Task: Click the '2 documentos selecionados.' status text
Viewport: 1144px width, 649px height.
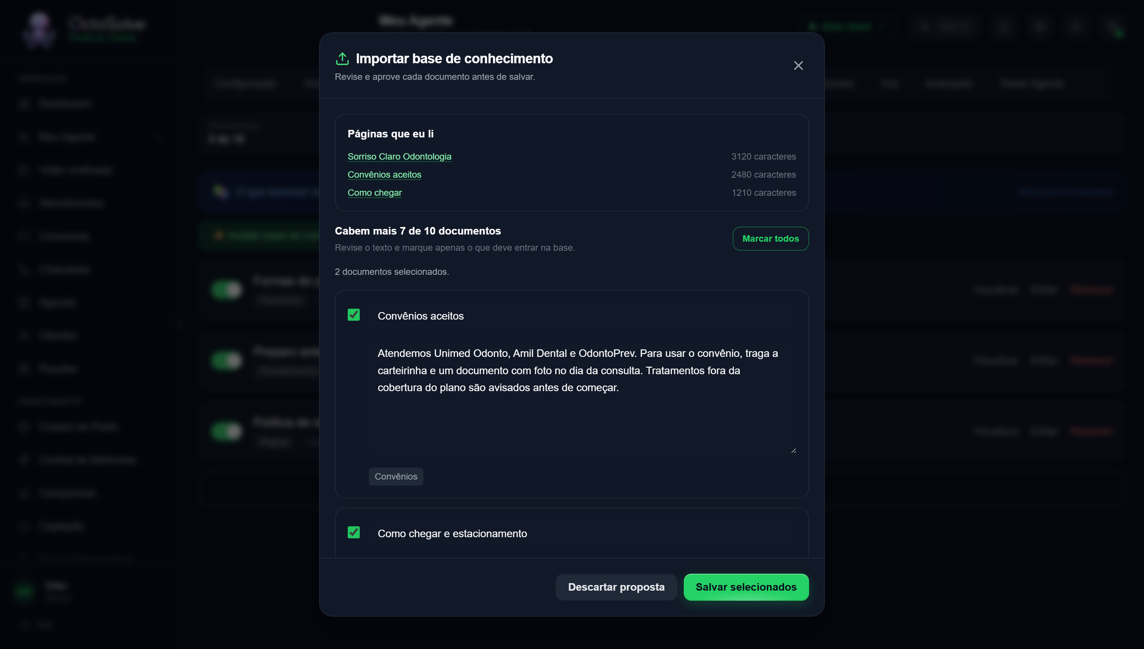Action: pos(392,271)
